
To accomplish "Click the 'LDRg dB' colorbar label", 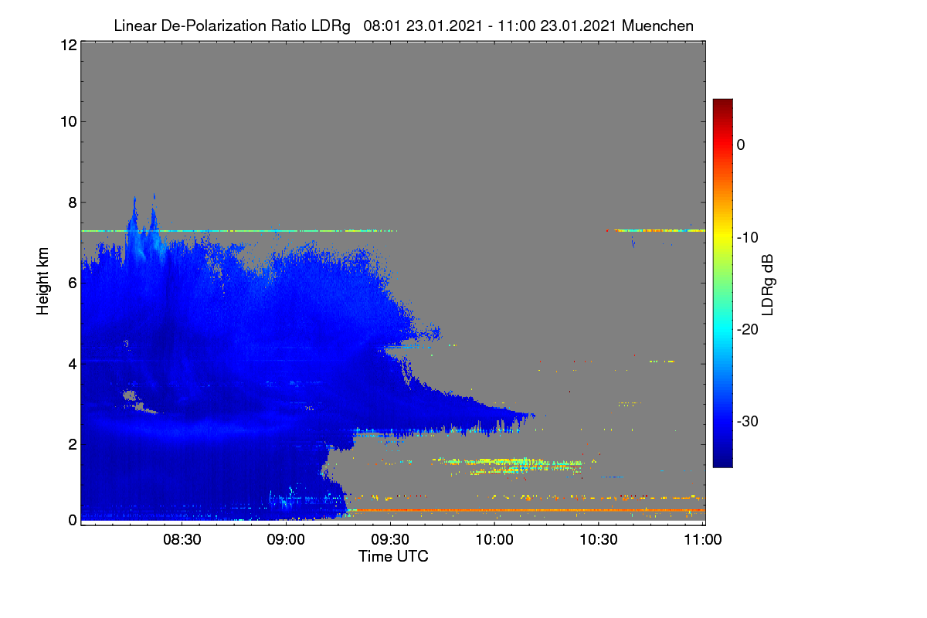I will point(767,285).
